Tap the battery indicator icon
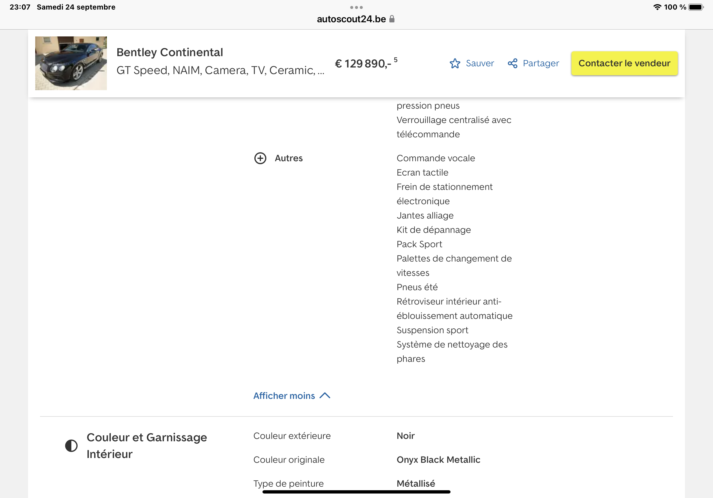 (696, 7)
